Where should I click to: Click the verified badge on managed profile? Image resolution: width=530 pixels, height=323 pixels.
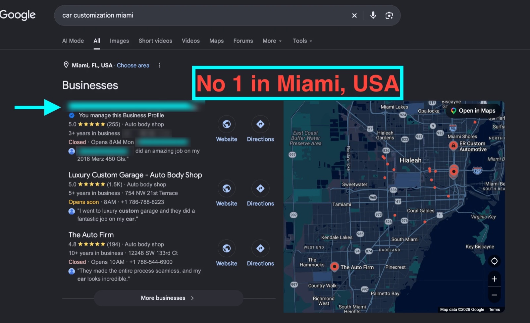click(72, 115)
